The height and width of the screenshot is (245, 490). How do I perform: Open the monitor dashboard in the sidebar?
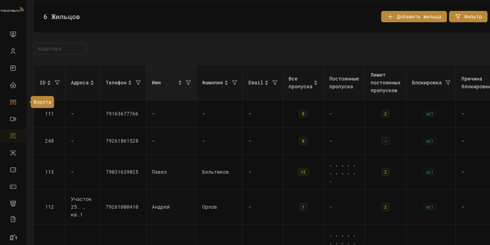tap(13, 34)
